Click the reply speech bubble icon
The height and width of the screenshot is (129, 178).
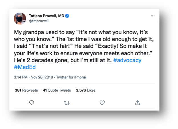[32, 103]
